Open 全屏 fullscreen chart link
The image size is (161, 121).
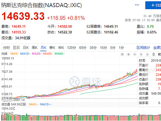point(157,48)
